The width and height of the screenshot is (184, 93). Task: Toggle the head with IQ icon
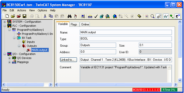tap(177, 16)
